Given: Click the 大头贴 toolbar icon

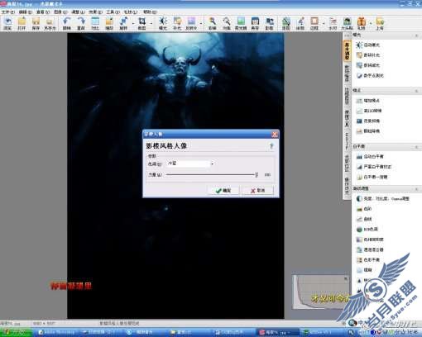Looking at the screenshot, I should point(347,23).
